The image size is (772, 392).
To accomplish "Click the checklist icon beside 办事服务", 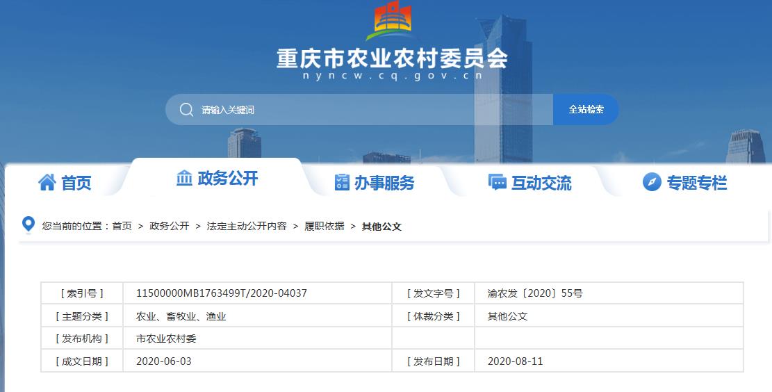I will click(342, 183).
